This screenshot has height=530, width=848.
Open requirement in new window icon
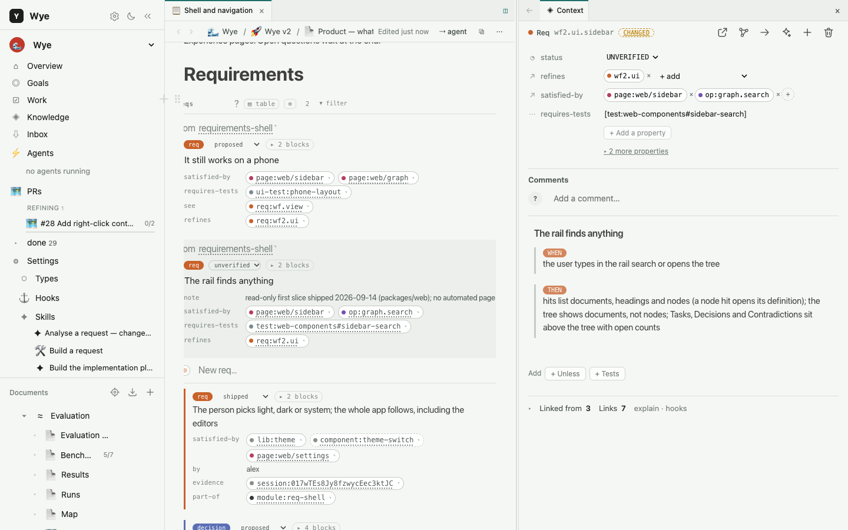tap(723, 33)
